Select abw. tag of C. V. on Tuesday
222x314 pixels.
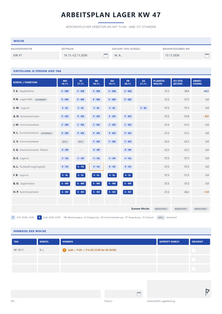tap(81, 142)
